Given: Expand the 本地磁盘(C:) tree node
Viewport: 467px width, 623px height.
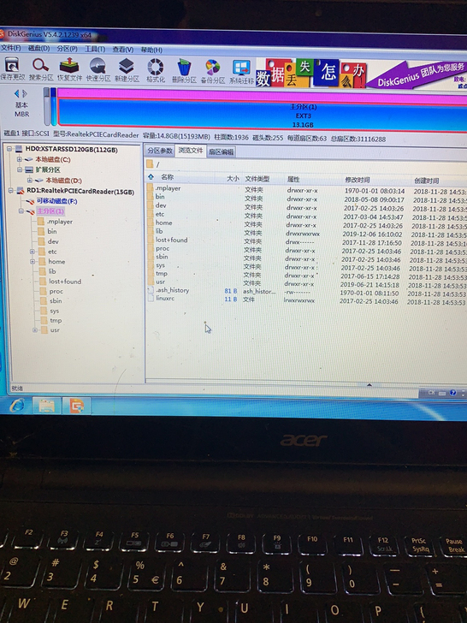Looking at the screenshot, I should (19, 159).
